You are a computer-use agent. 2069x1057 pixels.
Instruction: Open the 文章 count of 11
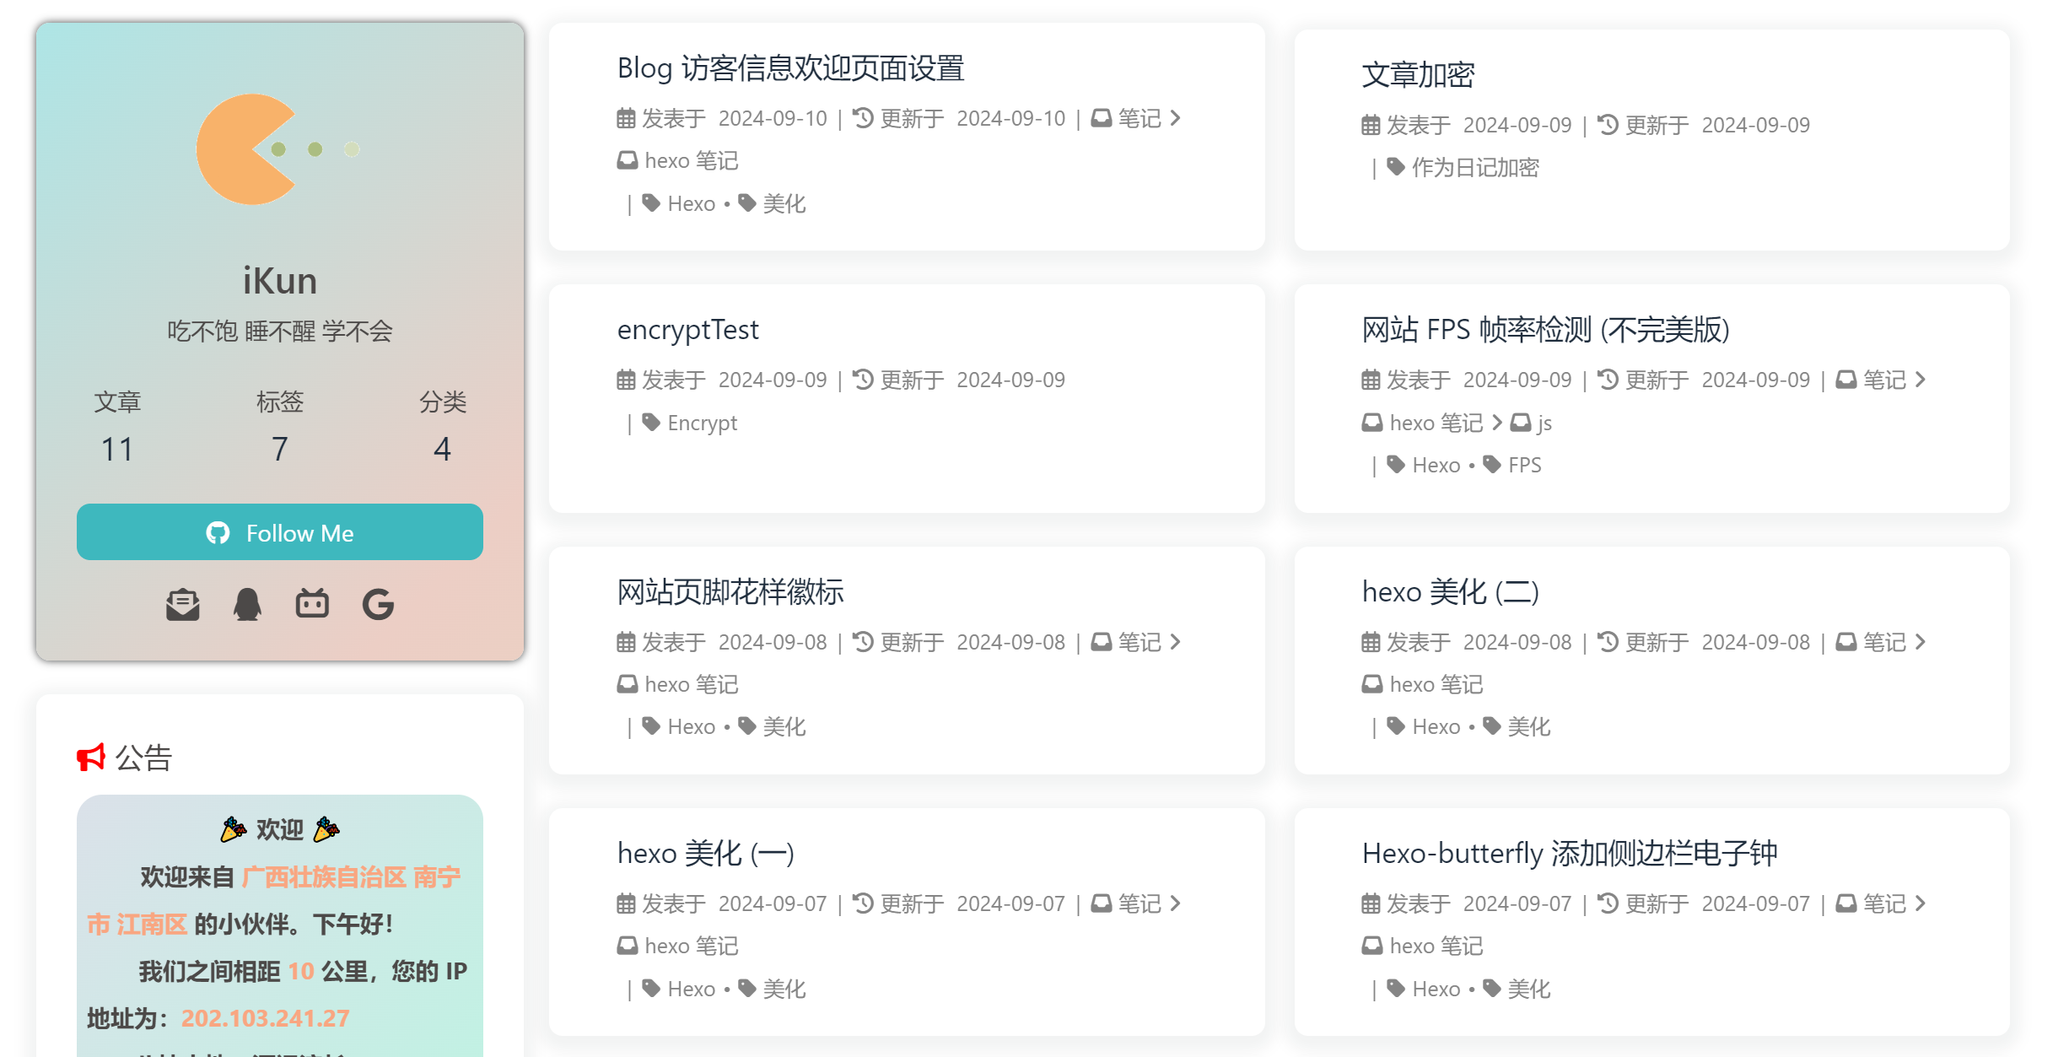tap(117, 449)
